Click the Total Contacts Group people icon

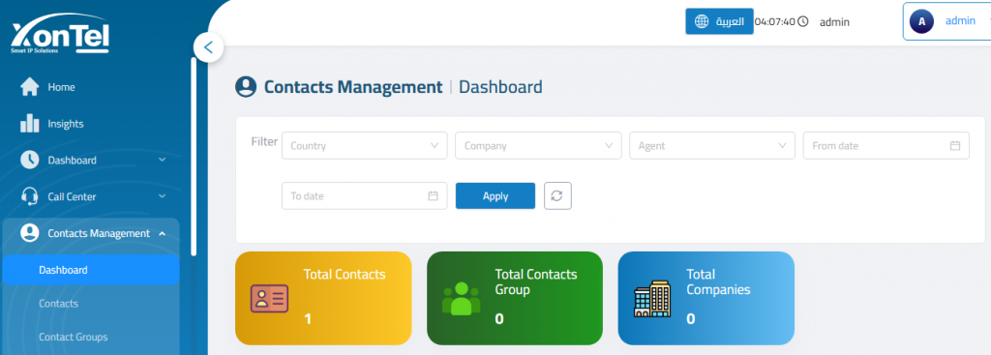[461, 299]
